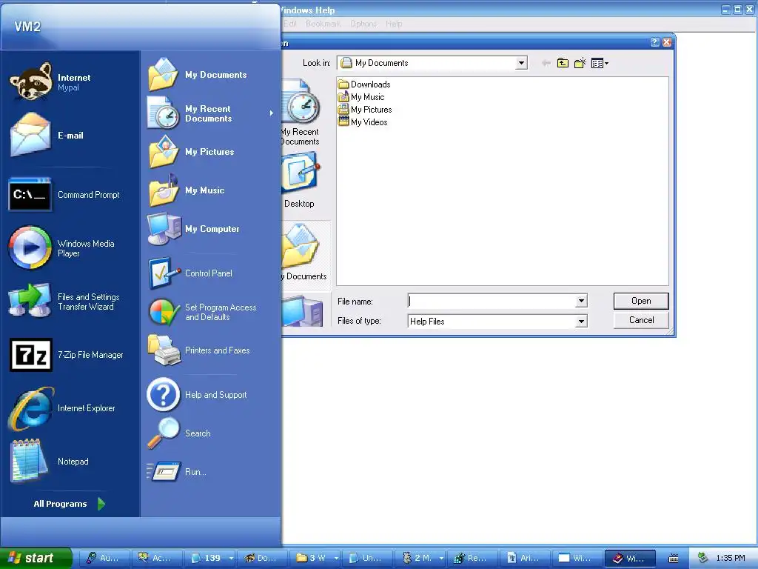Open My Music from Start menu
The width and height of the screenshot is (758, 569).
coord(211,190)
